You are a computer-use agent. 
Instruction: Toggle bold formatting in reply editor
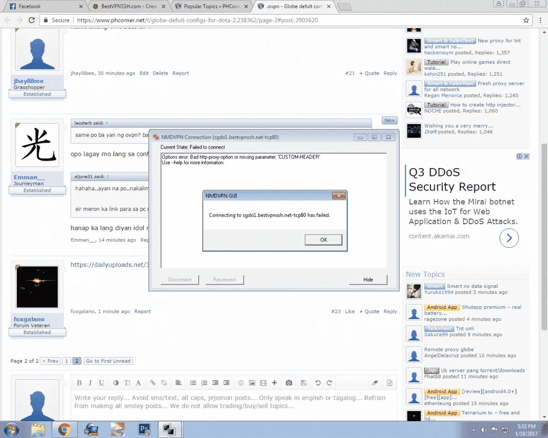click(79, 383)
